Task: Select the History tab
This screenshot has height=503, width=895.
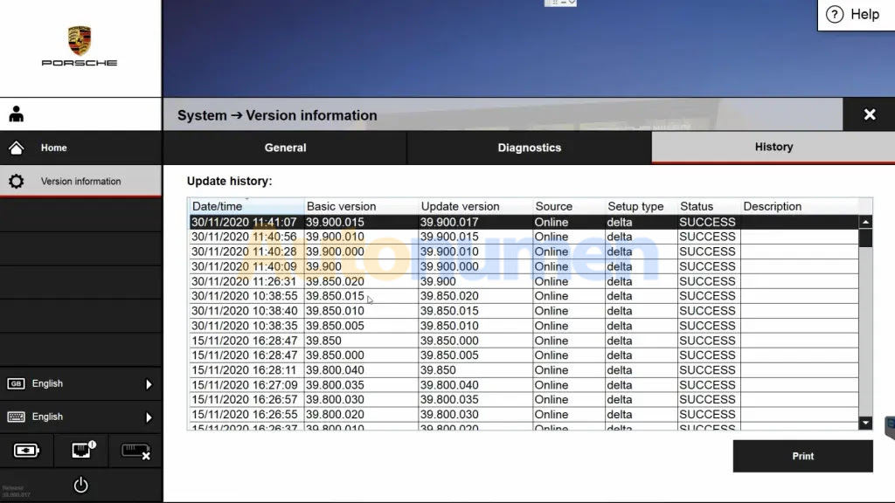Action: click(774, 147)
